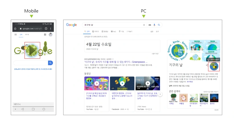Click the magnifier search icon on PC
The width and height of the screenshot is (234, 120).
tap(159, 25)
